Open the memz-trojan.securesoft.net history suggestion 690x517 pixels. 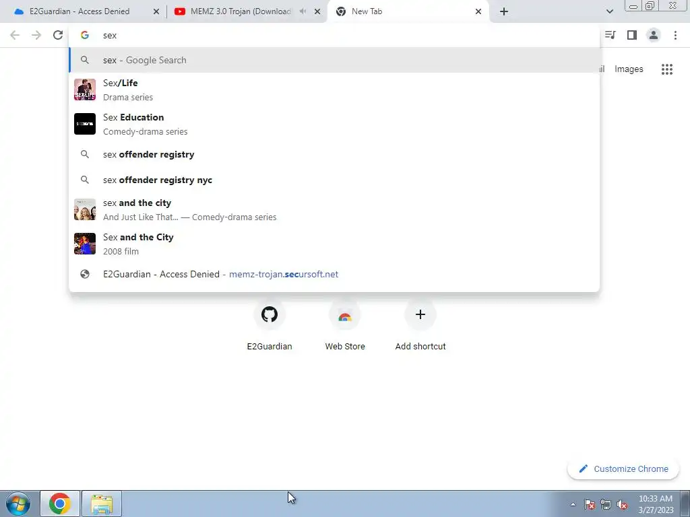pyautogui.click(x=334, y=275)
